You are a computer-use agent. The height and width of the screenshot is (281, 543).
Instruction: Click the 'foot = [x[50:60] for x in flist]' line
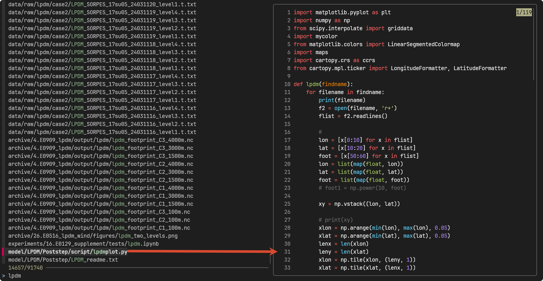tap(369, 156)
